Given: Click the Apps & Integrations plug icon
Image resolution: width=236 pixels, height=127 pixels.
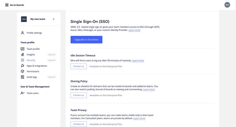Looking at the screenshot, I should click(23, 66).
